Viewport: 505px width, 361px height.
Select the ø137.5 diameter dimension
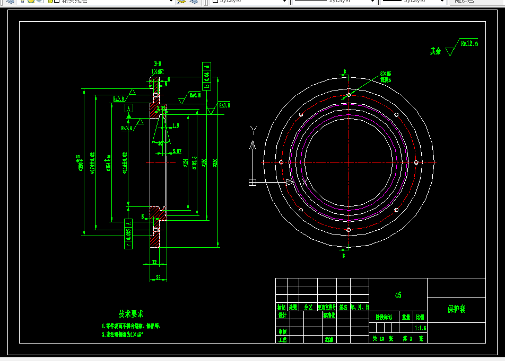(195, 163)
